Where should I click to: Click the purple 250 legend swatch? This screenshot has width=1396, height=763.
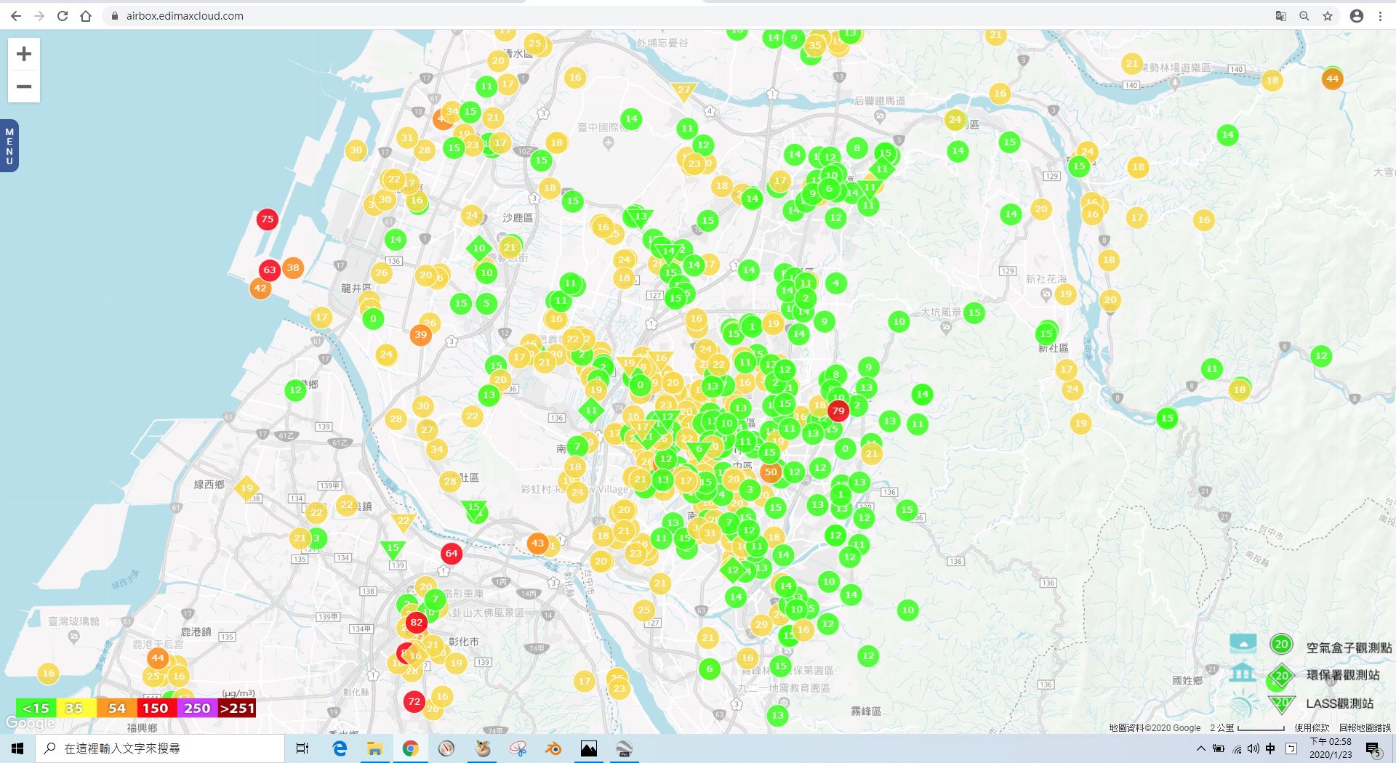tap(196, 708)
